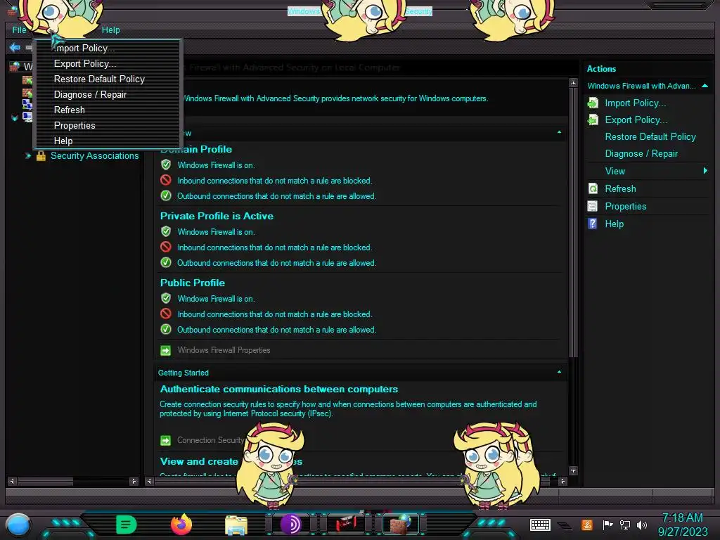
Task: Click the horizontal scrollbar thumb of the tree pane
Action: pyautogui.click(x=45, y=481)
